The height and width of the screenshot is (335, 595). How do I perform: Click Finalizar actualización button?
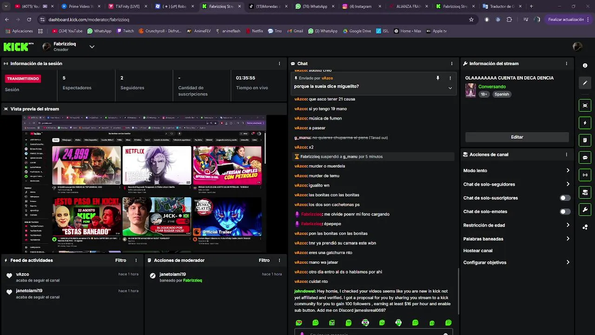point(569,20)
